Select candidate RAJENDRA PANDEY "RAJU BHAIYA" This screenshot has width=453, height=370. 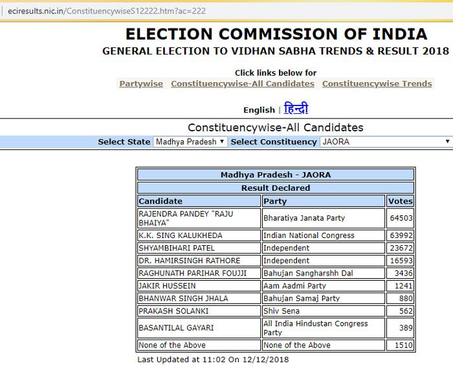coord(199,219)
